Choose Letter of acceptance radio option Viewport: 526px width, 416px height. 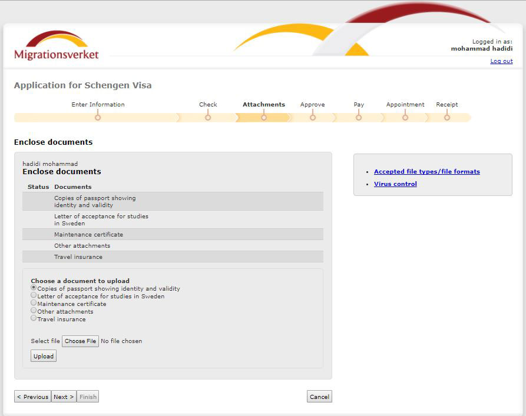pyautogui.click(x=34, y=295)
